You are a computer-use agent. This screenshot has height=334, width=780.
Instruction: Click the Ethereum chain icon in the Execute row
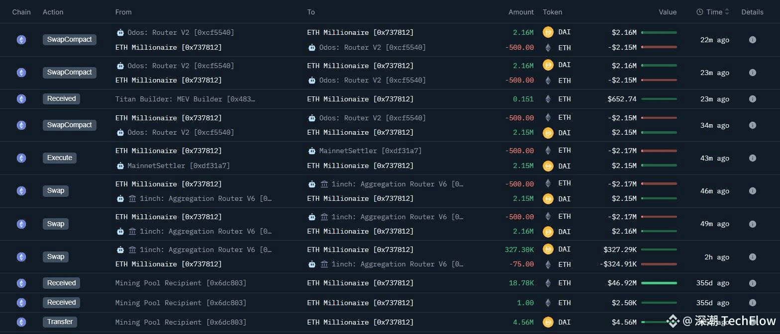(x=21, y=158)
